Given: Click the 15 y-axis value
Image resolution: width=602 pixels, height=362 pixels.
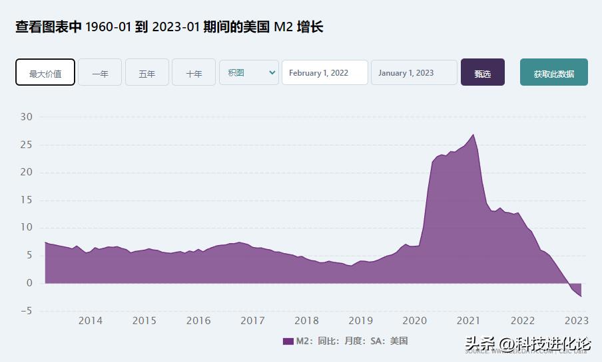Looking at the screenshot, I should click(x=27, y=200).
